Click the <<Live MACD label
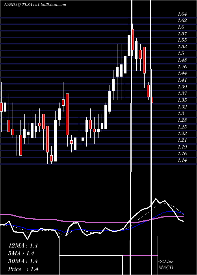197x275 pixels. 166,265
